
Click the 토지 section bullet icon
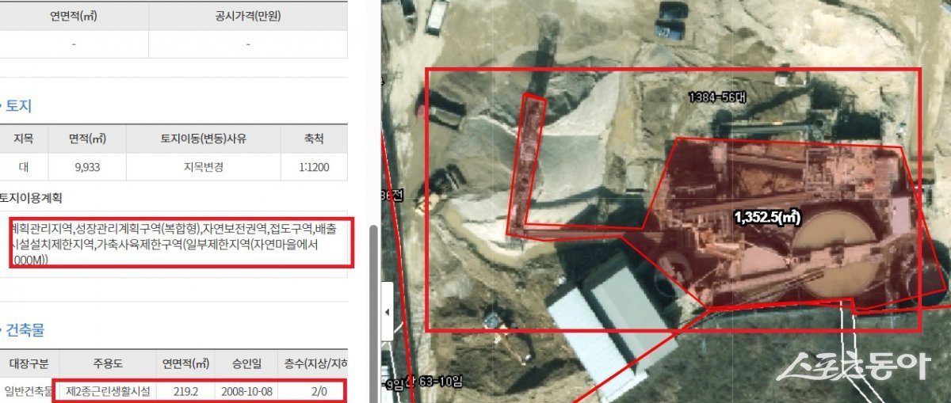coord(2,105)
